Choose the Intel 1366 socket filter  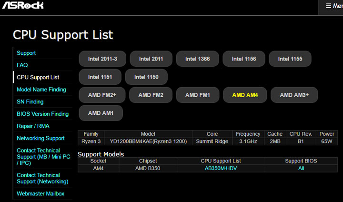tap(197, 59)
